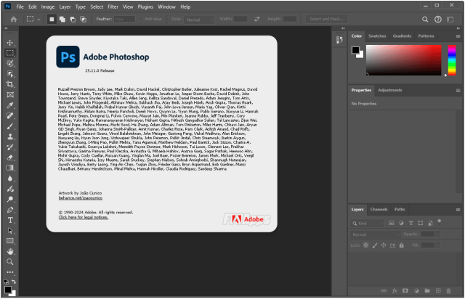Swap width and height arrows button
Screen dimensions: 465x299
coord(256,20)
